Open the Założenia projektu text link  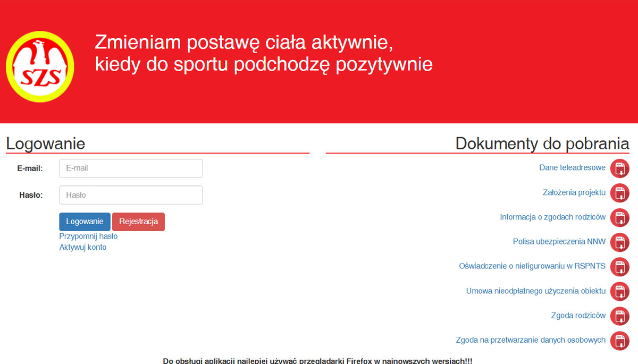(x=574, y=192)
